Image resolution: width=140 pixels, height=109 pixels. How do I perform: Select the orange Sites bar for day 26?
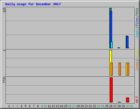tap(112, 69)
